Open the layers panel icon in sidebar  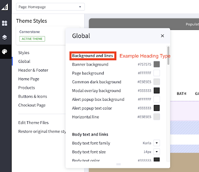tap(5, 37)
